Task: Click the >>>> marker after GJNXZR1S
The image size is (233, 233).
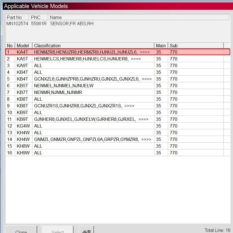Action: point(130,106)
